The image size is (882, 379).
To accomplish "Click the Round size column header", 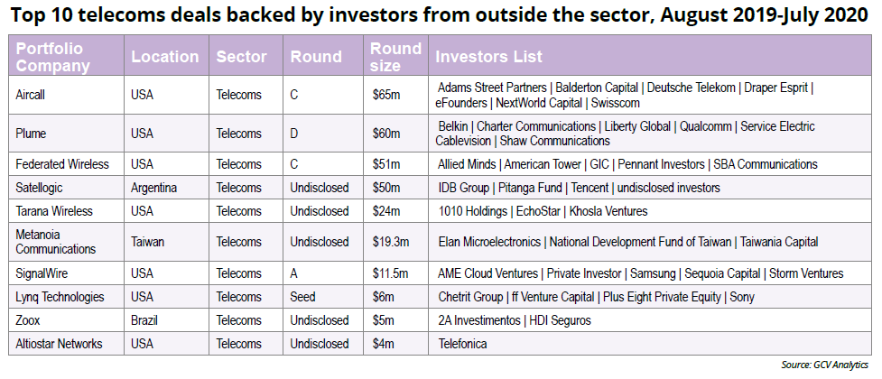I will (395, 56).
